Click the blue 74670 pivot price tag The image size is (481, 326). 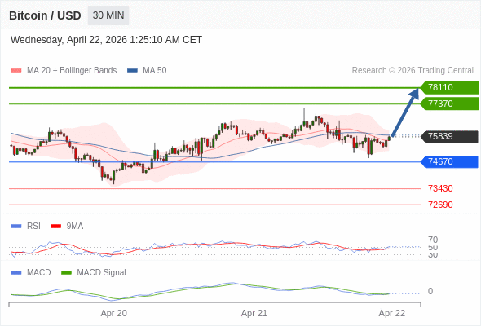point(449,161)
